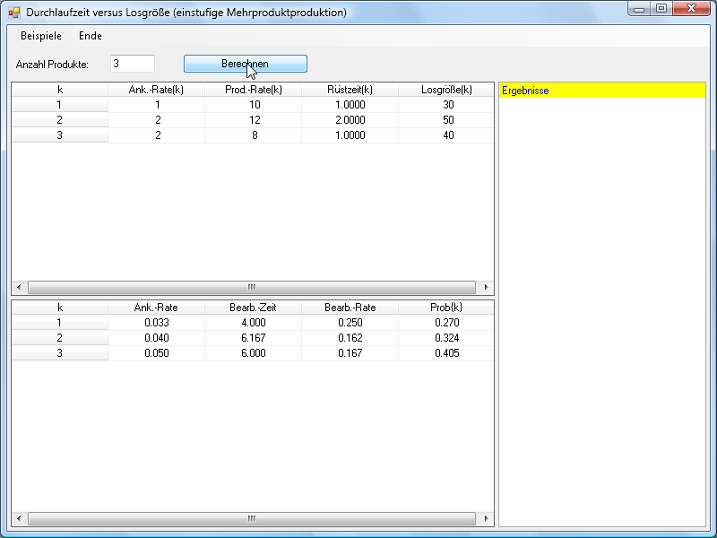This screenshot has width=717, height=538.
Task: Click the yellow Ergebnisse header
Action: (x=602, y=91)
